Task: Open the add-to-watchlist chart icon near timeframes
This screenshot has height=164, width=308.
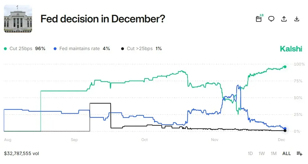Action: pos(299,153)
